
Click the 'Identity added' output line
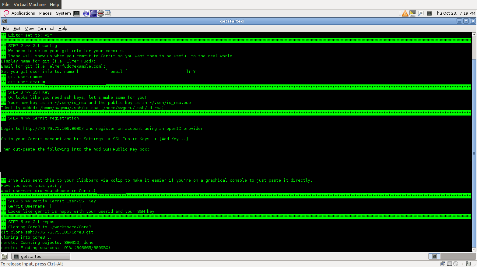tap(82, 108)
